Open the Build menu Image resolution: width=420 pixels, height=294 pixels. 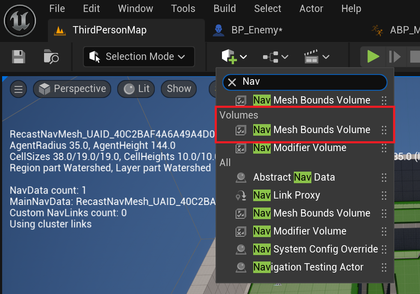(x=225, y=9)
